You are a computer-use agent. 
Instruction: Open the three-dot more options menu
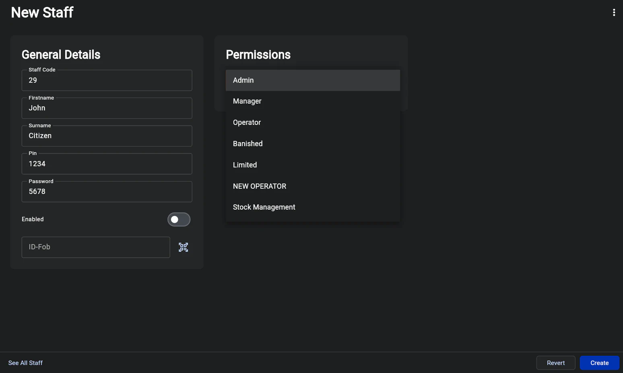point(614,12)
